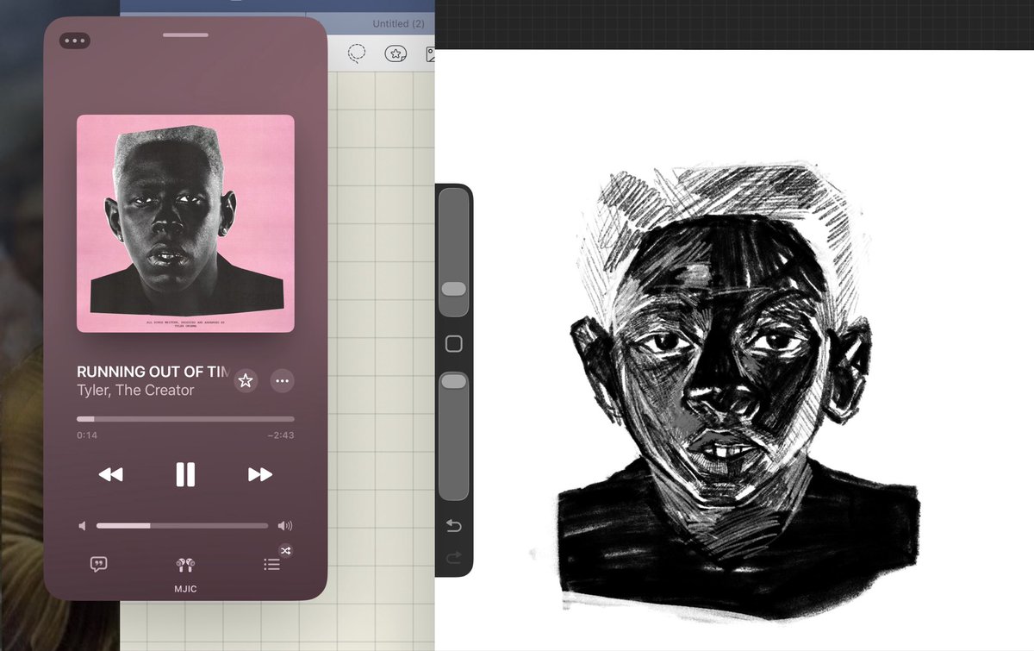Undo last stroke in Procreate
This screenshot has width=1034, height=651.
tap(454, 526)
